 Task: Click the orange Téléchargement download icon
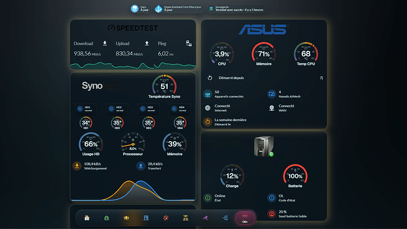pos(77,166)
